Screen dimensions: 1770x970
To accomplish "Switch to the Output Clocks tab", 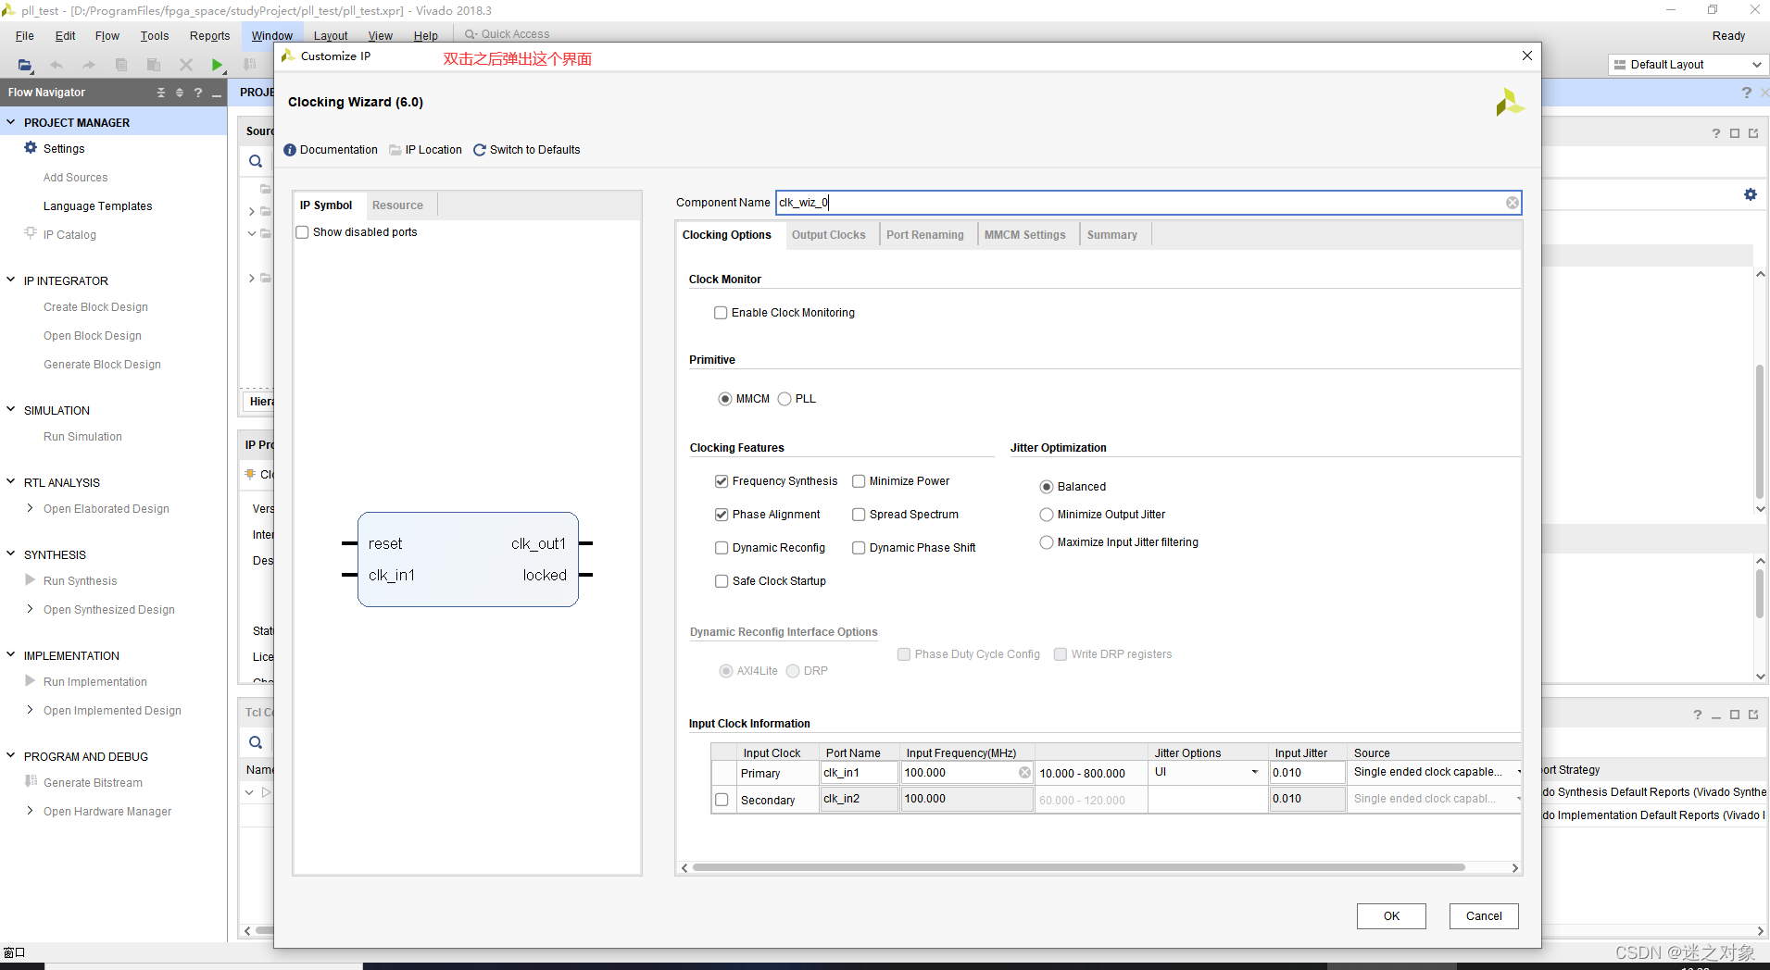I will click(828, 235).
